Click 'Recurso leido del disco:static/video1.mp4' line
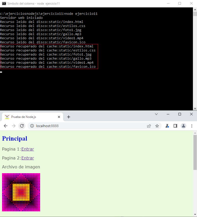 click(42, 38)
